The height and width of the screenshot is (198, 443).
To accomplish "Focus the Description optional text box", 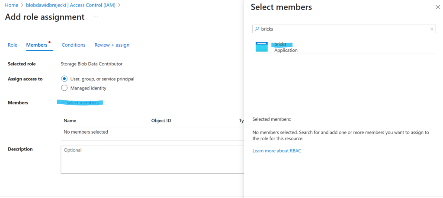I will point(151,160).
